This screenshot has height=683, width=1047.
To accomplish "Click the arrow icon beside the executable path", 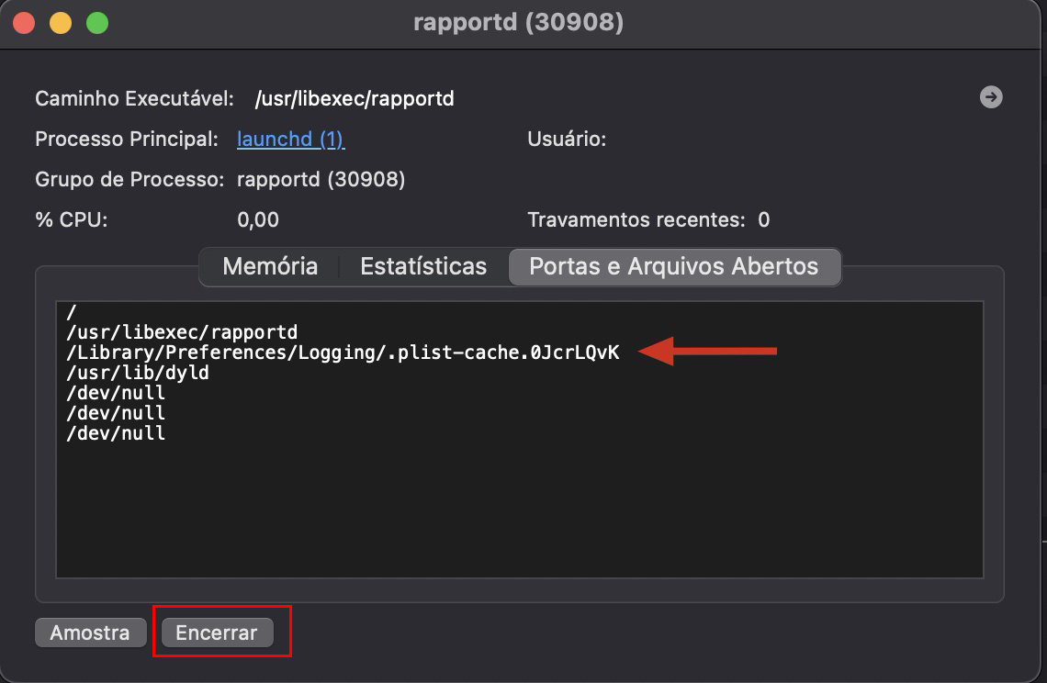I will pos(990,97).
